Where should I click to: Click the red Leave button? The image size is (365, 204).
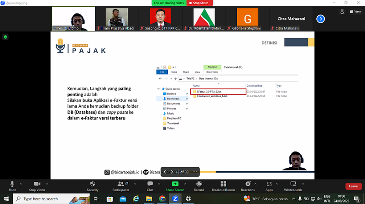click(x=353, y=186)
